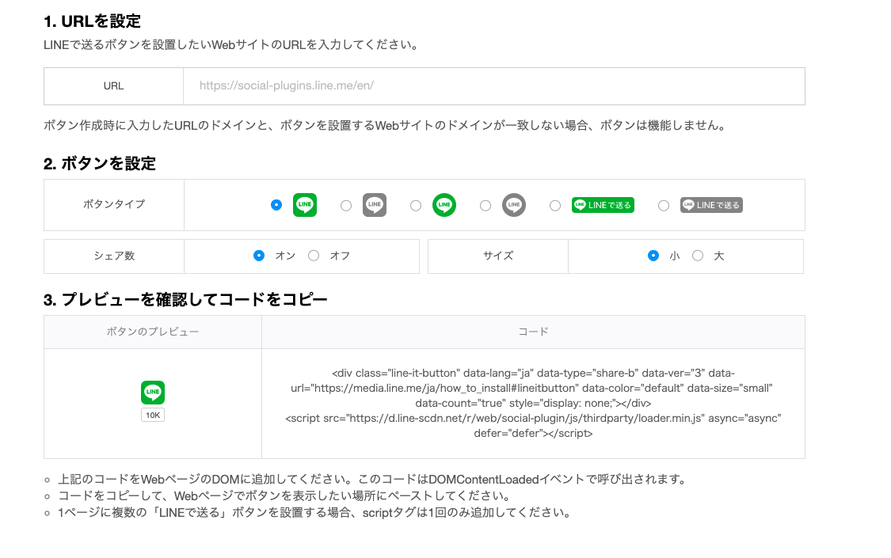The height and width of the screenshot is (558, 891).
Task: Select radio for gray square button type
Action: click(346, 206)
